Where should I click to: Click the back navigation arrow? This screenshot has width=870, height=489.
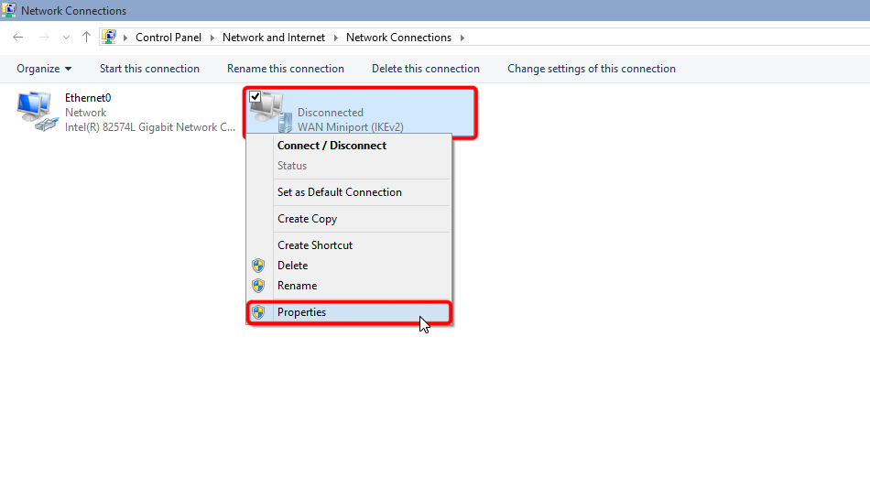[x=18, y=38]
